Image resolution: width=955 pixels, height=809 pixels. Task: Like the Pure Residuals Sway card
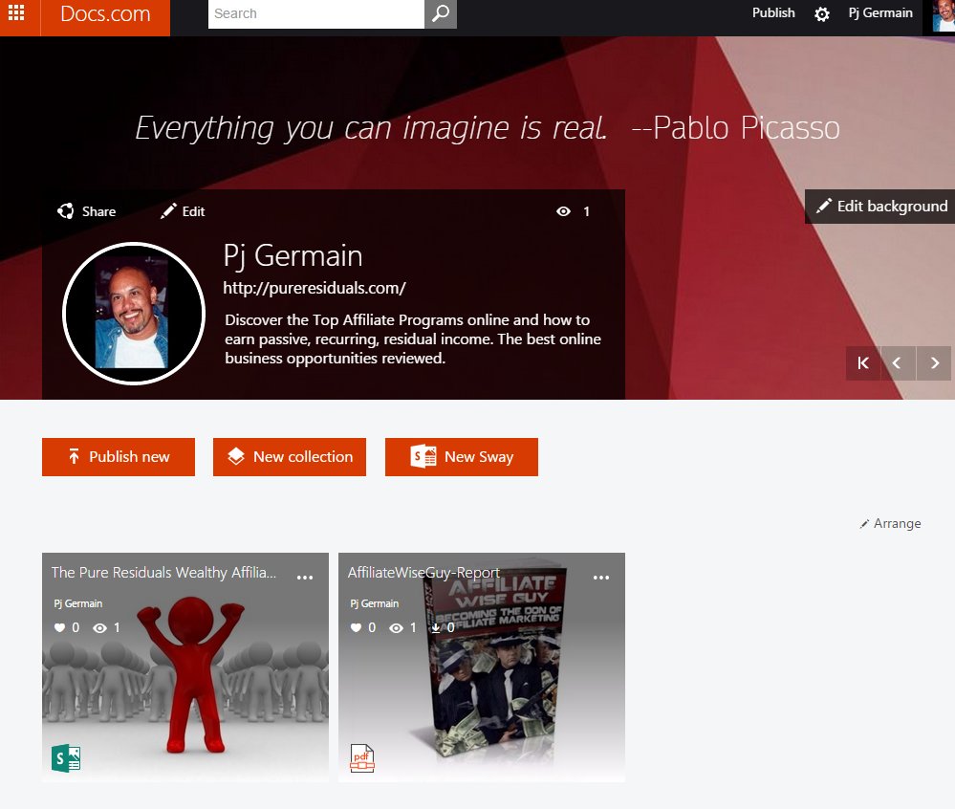point(59,627)
